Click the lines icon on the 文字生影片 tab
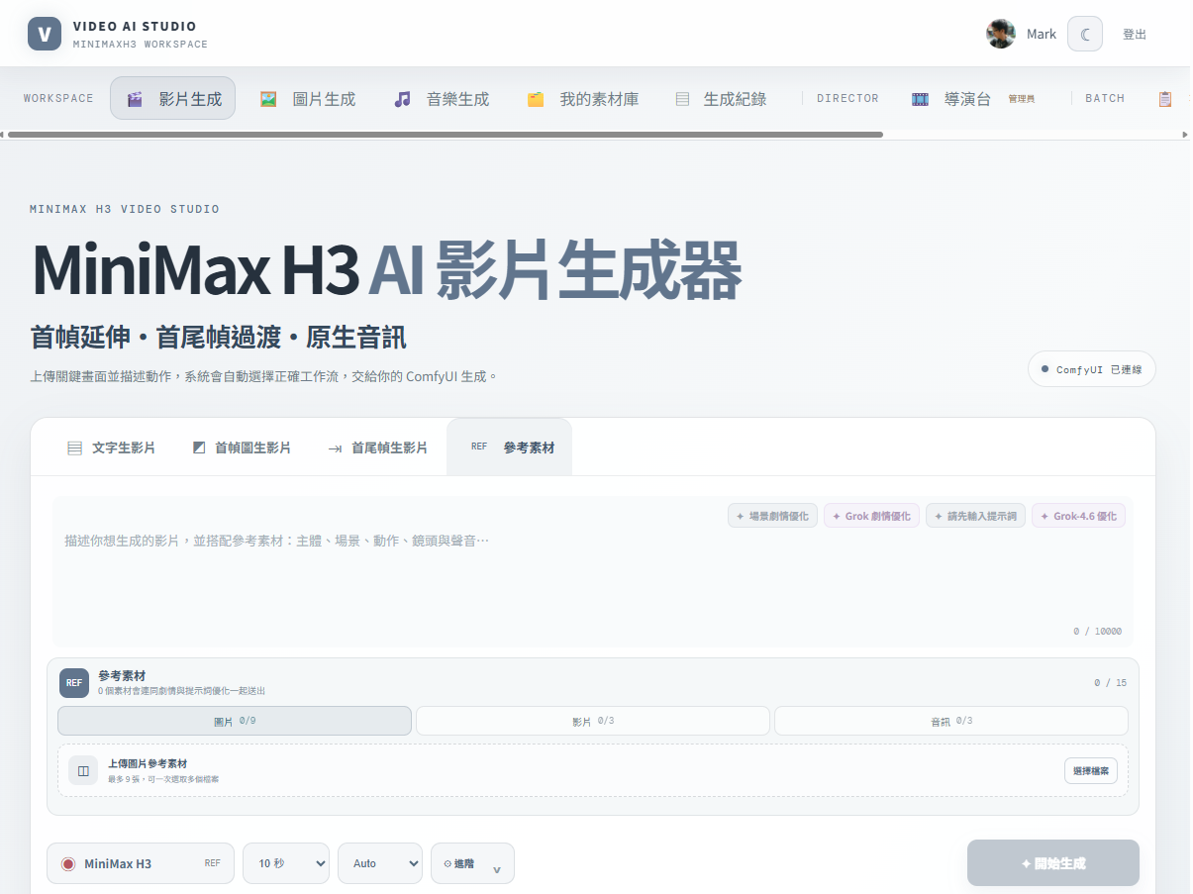This screenshot has width=1193, height=894. click(x=74, y=447)
